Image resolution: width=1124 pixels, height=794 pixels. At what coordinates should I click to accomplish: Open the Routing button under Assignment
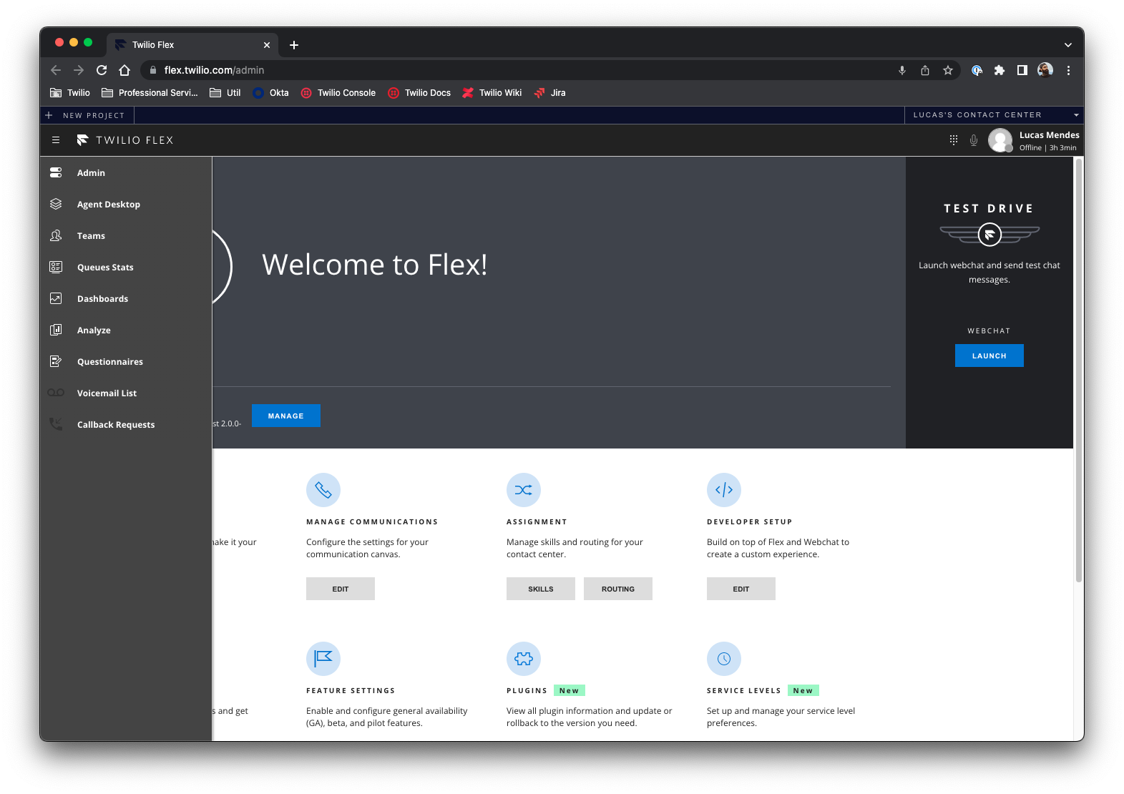(618, 589)
